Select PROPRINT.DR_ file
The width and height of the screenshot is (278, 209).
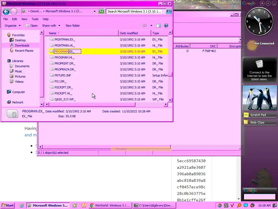pyautogui.click(x=65, y=63)
